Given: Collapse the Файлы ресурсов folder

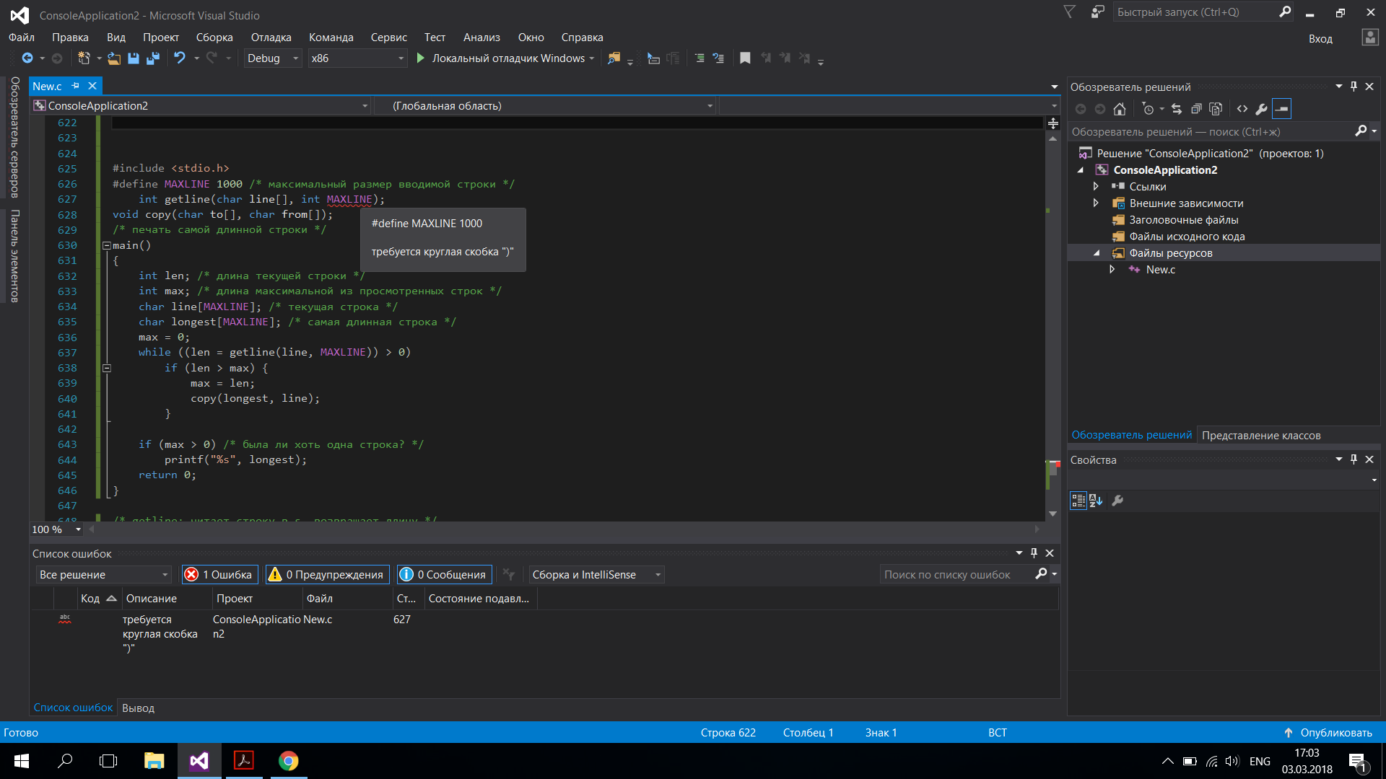Looking at the screenshot, I should tap(1097, 253).
